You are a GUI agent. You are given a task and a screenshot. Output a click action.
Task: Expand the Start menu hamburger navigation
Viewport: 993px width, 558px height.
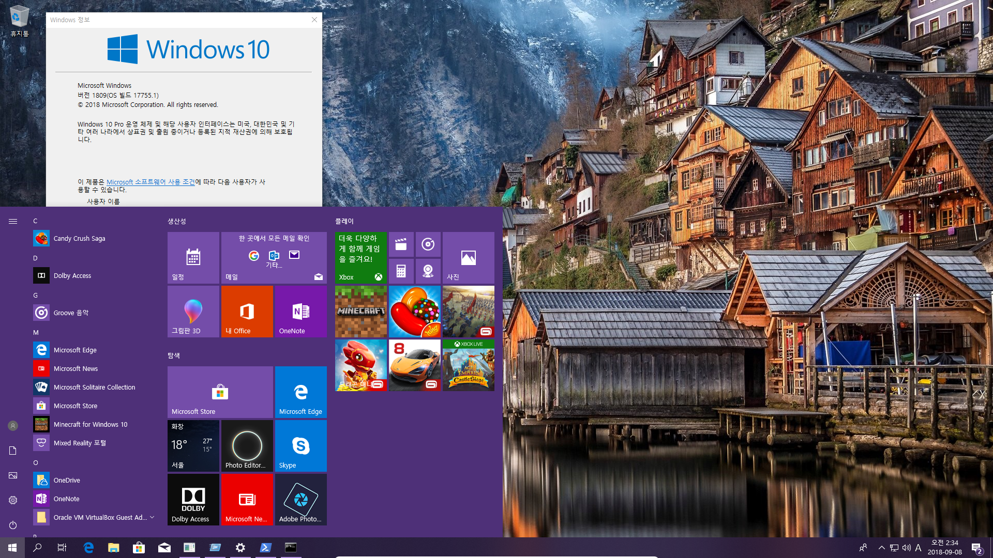click(13, 221)
